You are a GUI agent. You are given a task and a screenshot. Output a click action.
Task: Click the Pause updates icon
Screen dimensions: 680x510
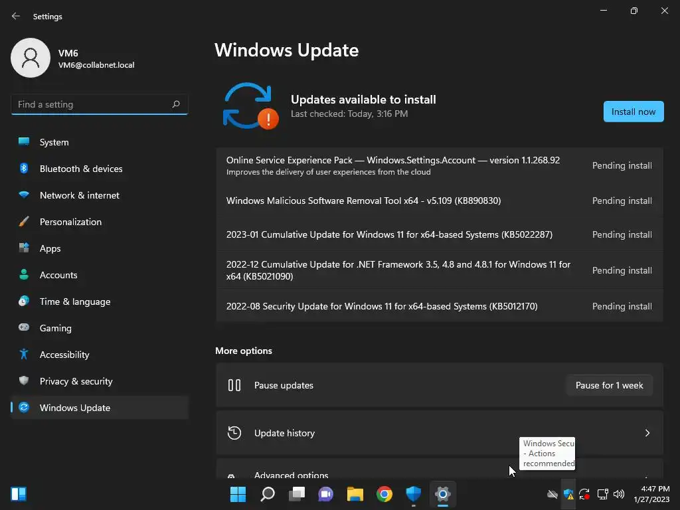[234, 385]
